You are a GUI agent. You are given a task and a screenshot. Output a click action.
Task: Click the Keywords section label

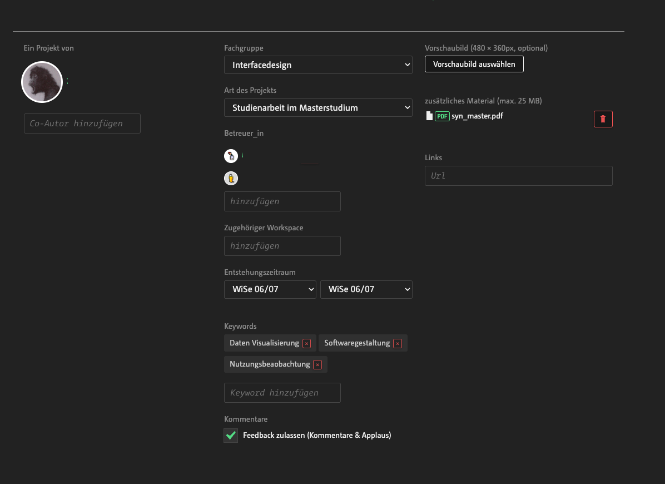(x=240, y=326)
